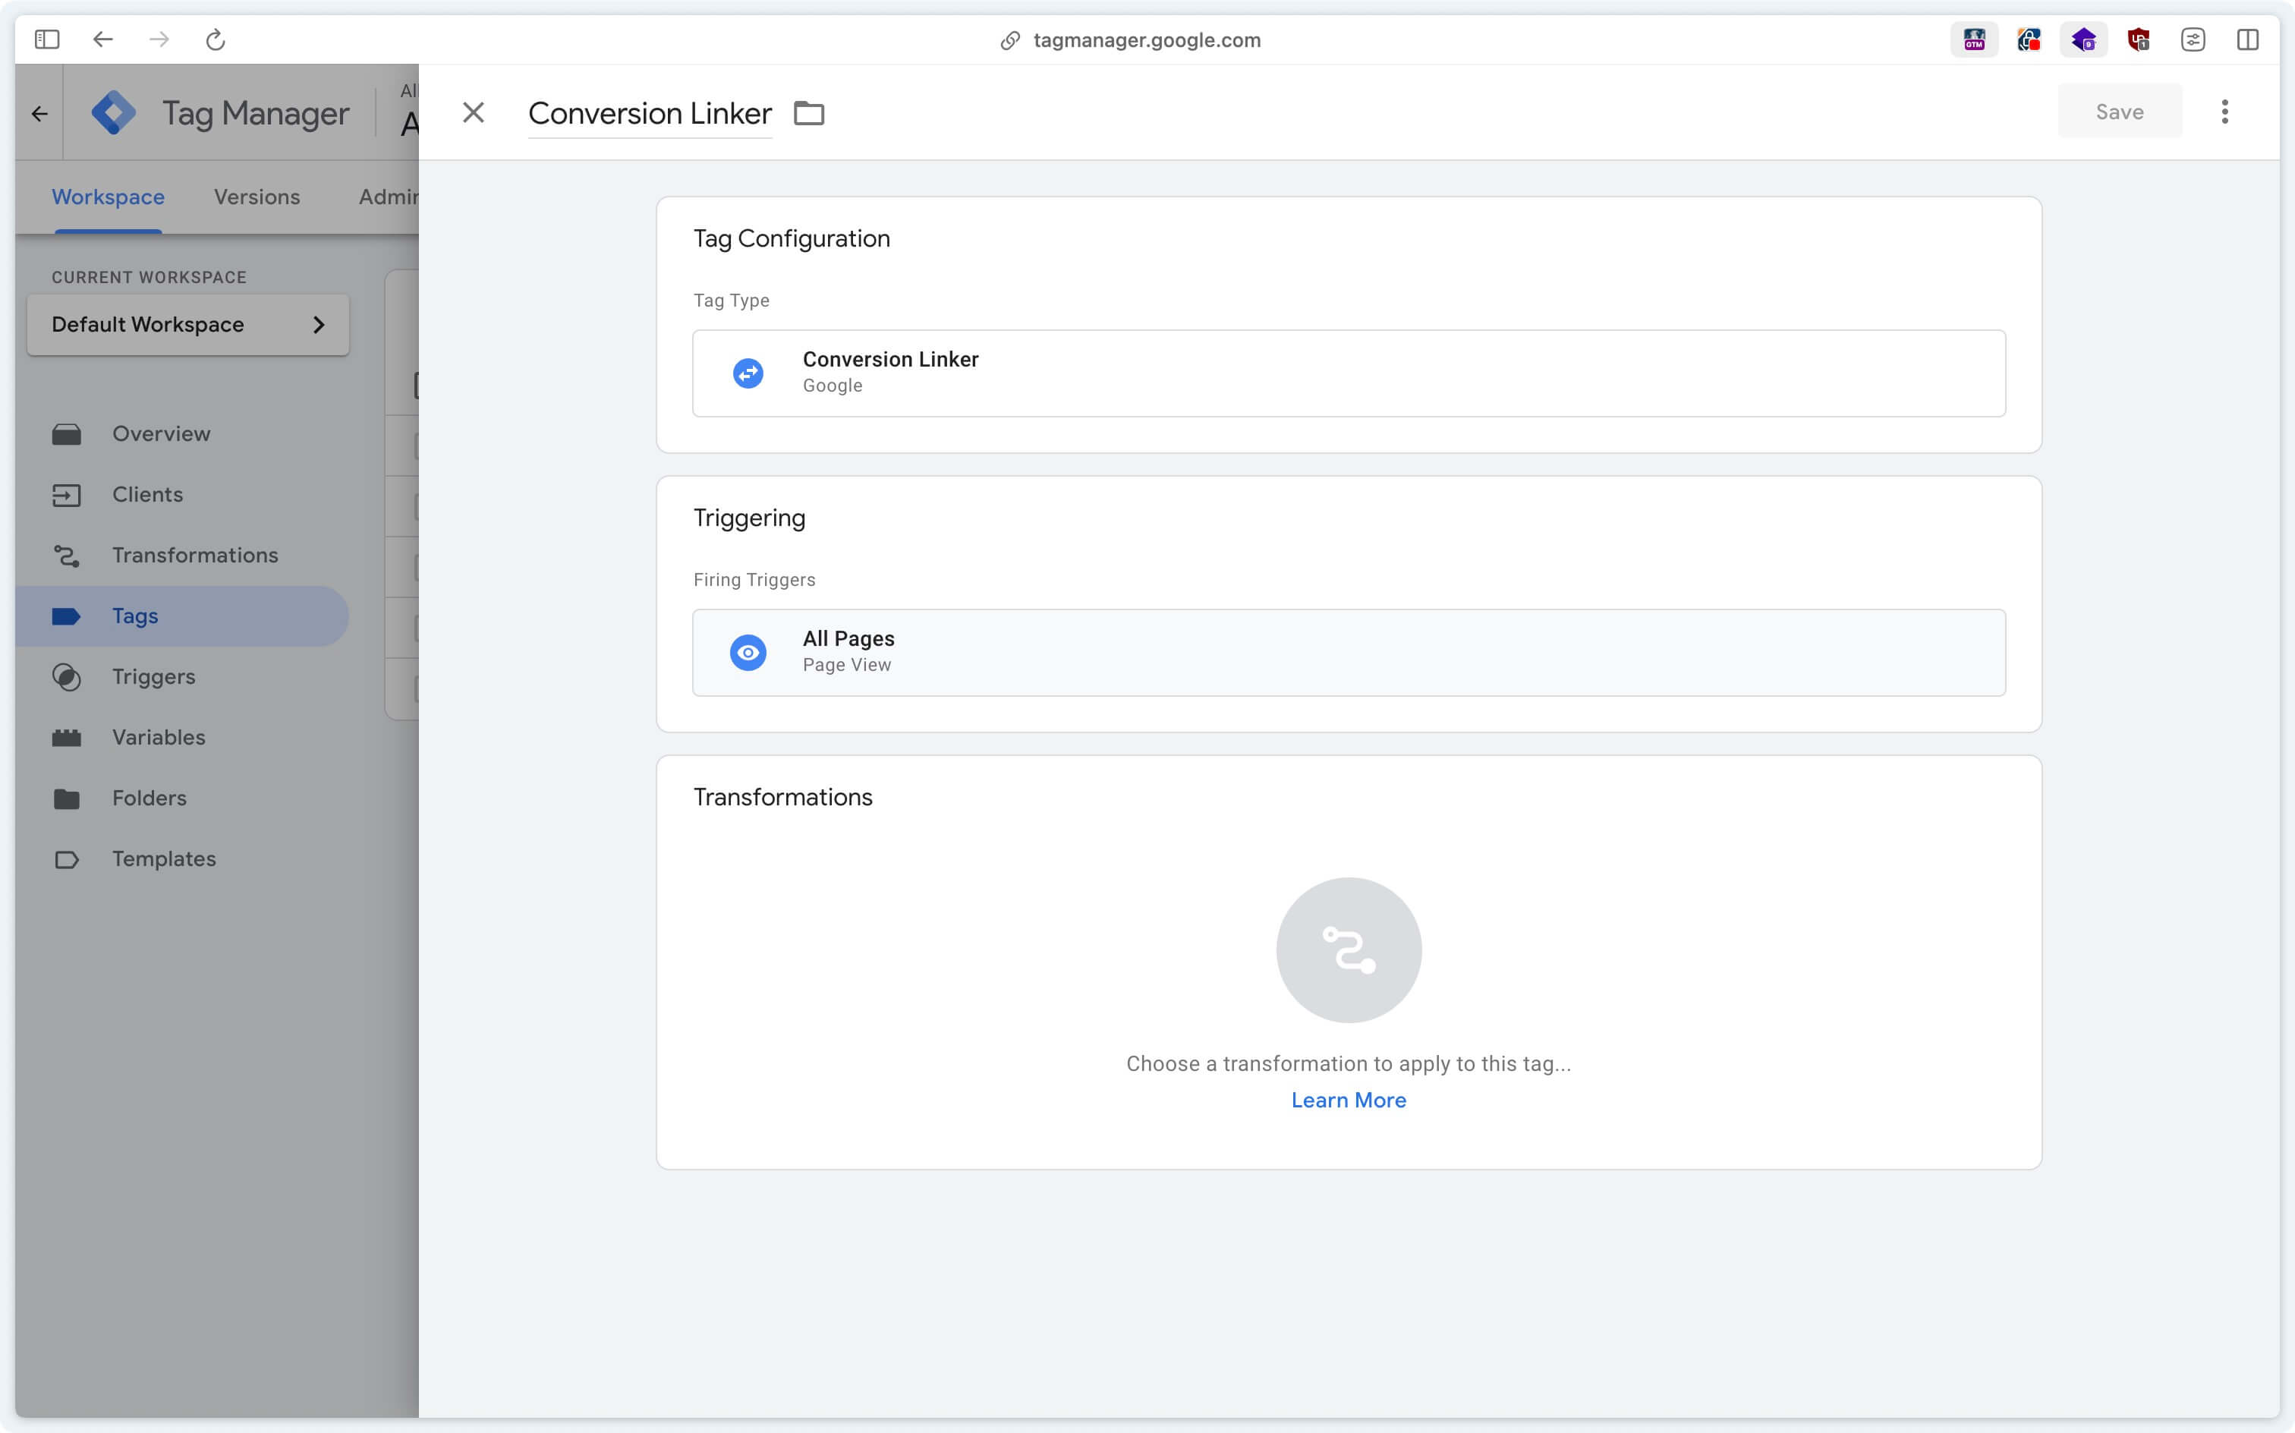Click the Variables sidebar icon
Screen dimensions: 2295x1433
click(x=66, y=737)
